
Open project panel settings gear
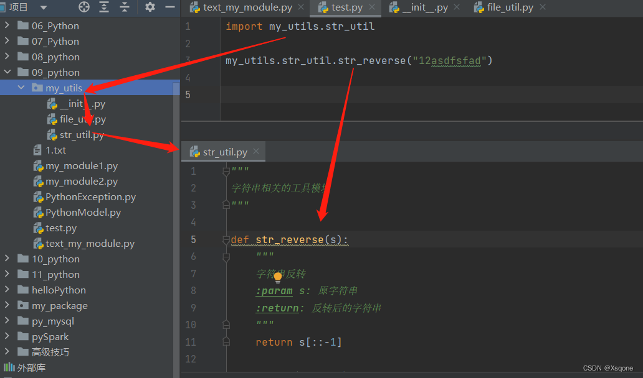150,7
